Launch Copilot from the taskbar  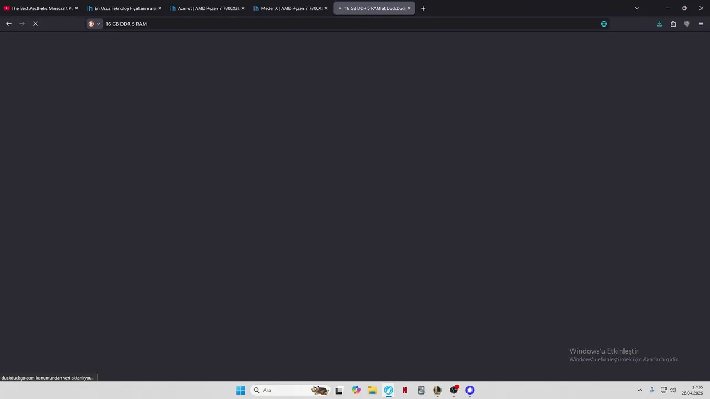tap(356, 390)
